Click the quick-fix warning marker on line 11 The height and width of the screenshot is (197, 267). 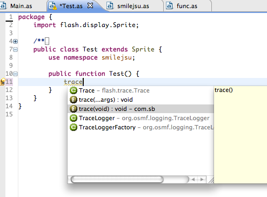click(x=3, y=82)
